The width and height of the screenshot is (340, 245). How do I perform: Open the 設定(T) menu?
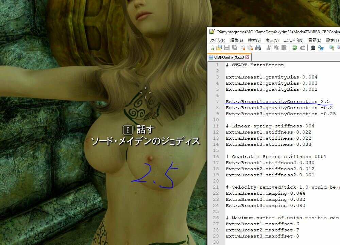click(333, 40)
